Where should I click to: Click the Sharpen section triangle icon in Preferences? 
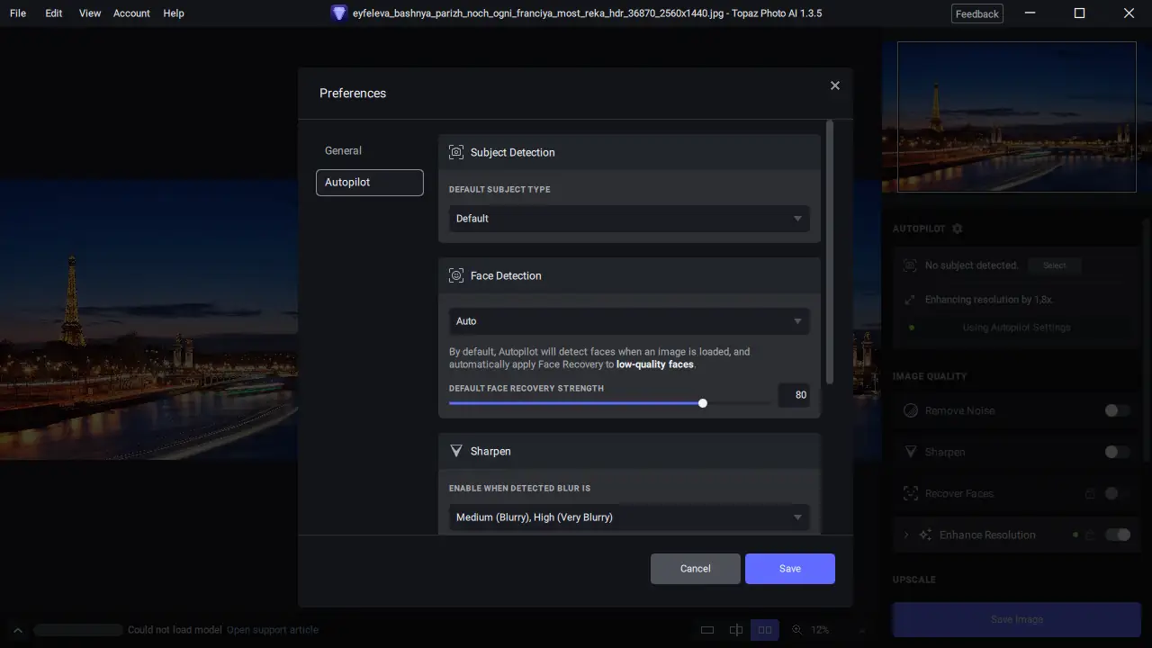coord(456,451)
